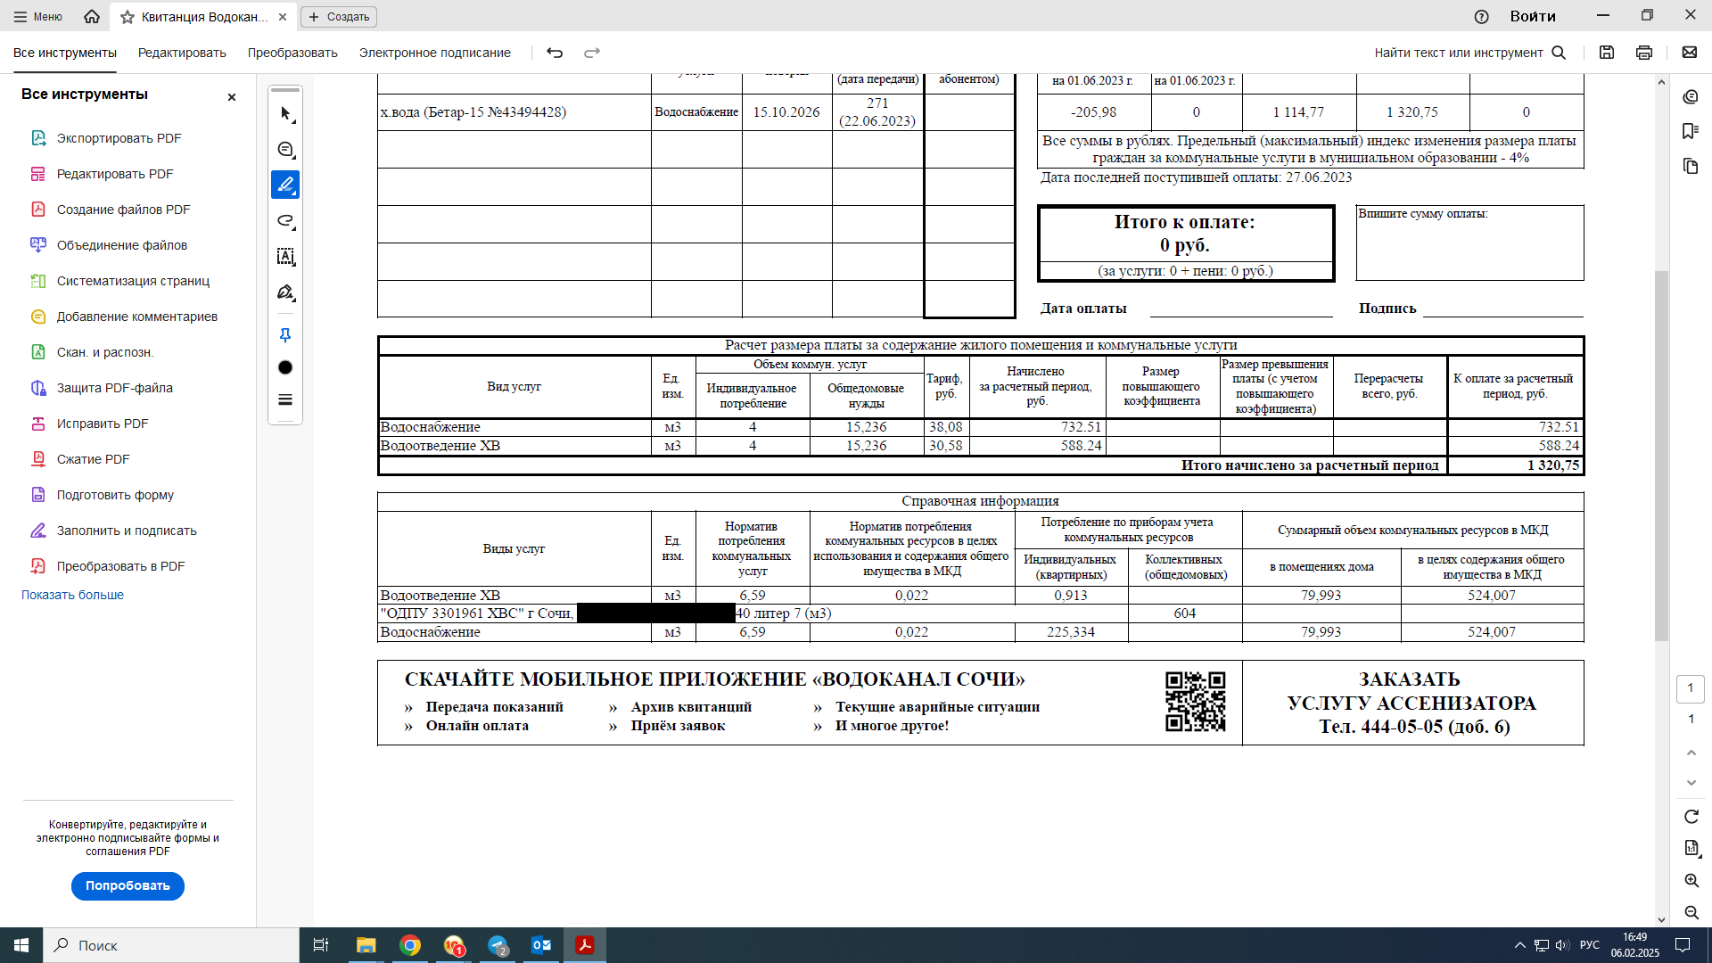Zoom in on the document
Viewport: 1712px width, 963px height.
[x=1691, y=880]
